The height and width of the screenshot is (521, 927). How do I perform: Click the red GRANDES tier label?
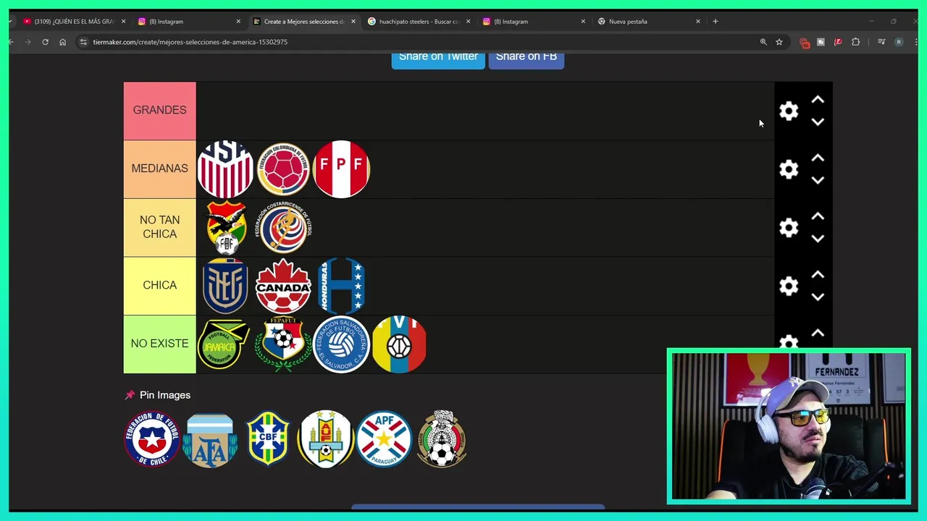coord(159,111)
